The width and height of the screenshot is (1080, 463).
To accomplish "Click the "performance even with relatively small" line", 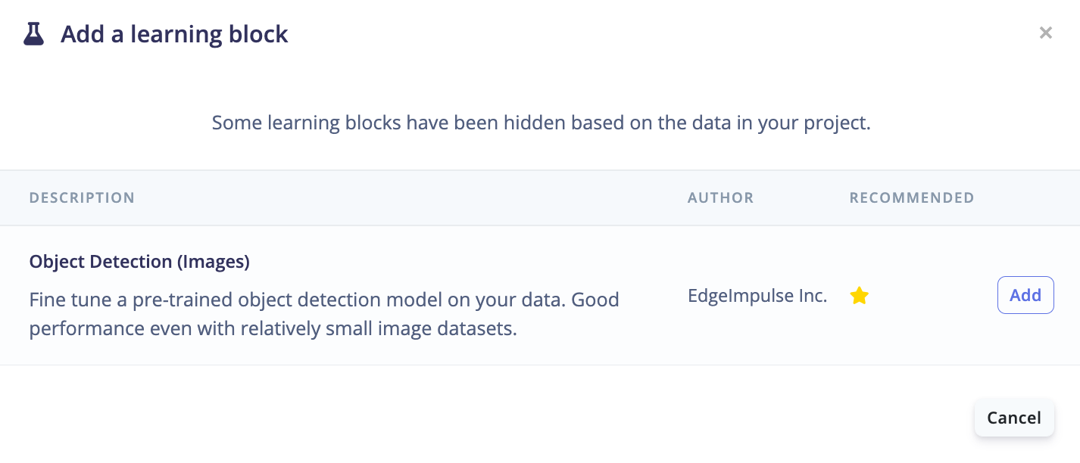I will click(x=273, y=330).
